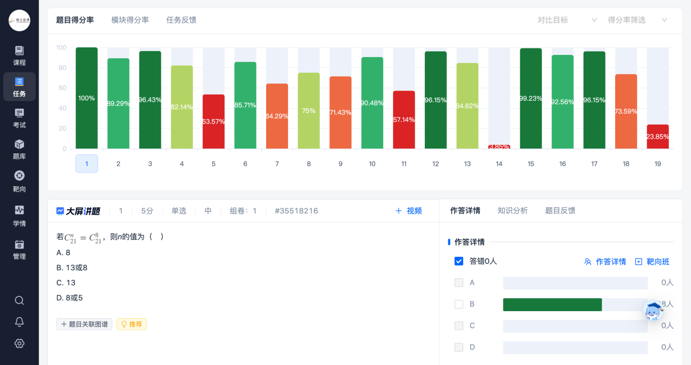
Task: Expand the 对比目标 dropdown
Action: coord(567,20)
